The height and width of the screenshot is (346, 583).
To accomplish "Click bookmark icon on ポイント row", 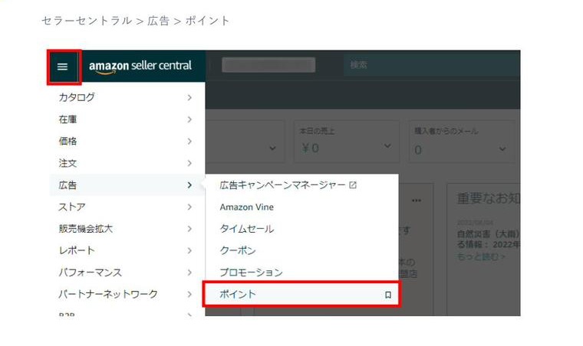I will [388, 295].
